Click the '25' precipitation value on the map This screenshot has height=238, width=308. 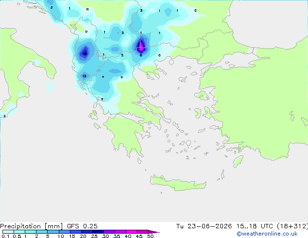(85, 53)
